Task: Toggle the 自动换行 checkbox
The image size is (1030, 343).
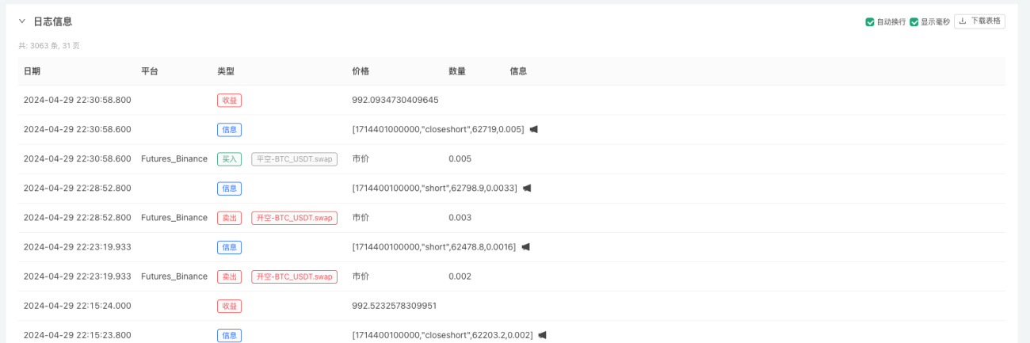Action: click(x=870, y=22)
